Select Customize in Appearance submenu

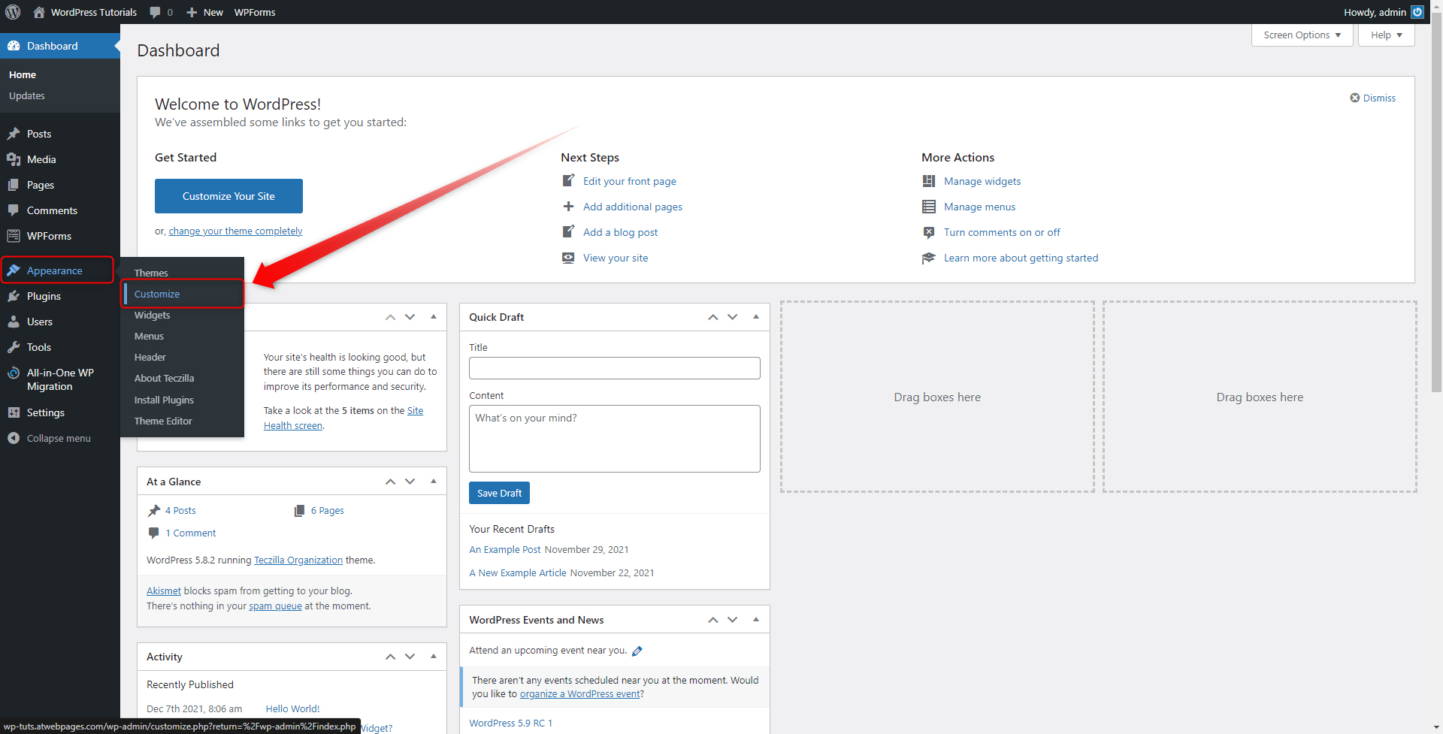pos(183,294)
